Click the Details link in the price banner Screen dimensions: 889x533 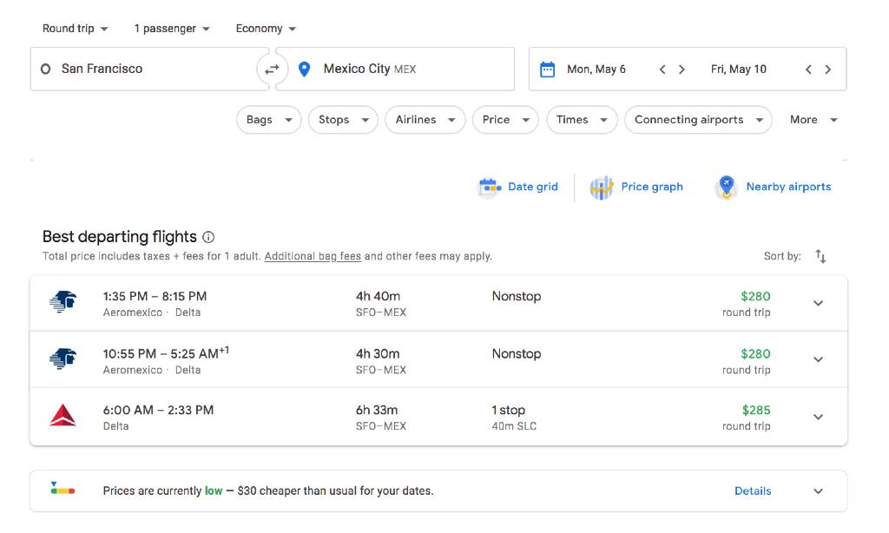(x=752, y=490)
